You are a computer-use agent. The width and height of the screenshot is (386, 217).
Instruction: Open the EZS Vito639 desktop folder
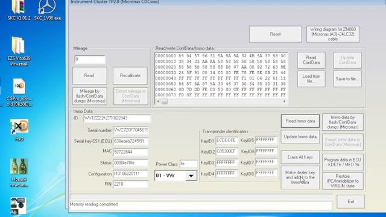point(19,51)
